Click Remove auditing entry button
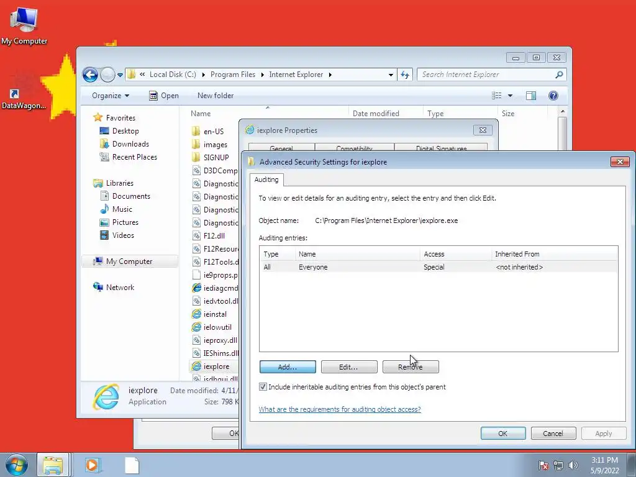Image resolution: width=636 pixels, height=477 pixels. [x=411, y=366]
